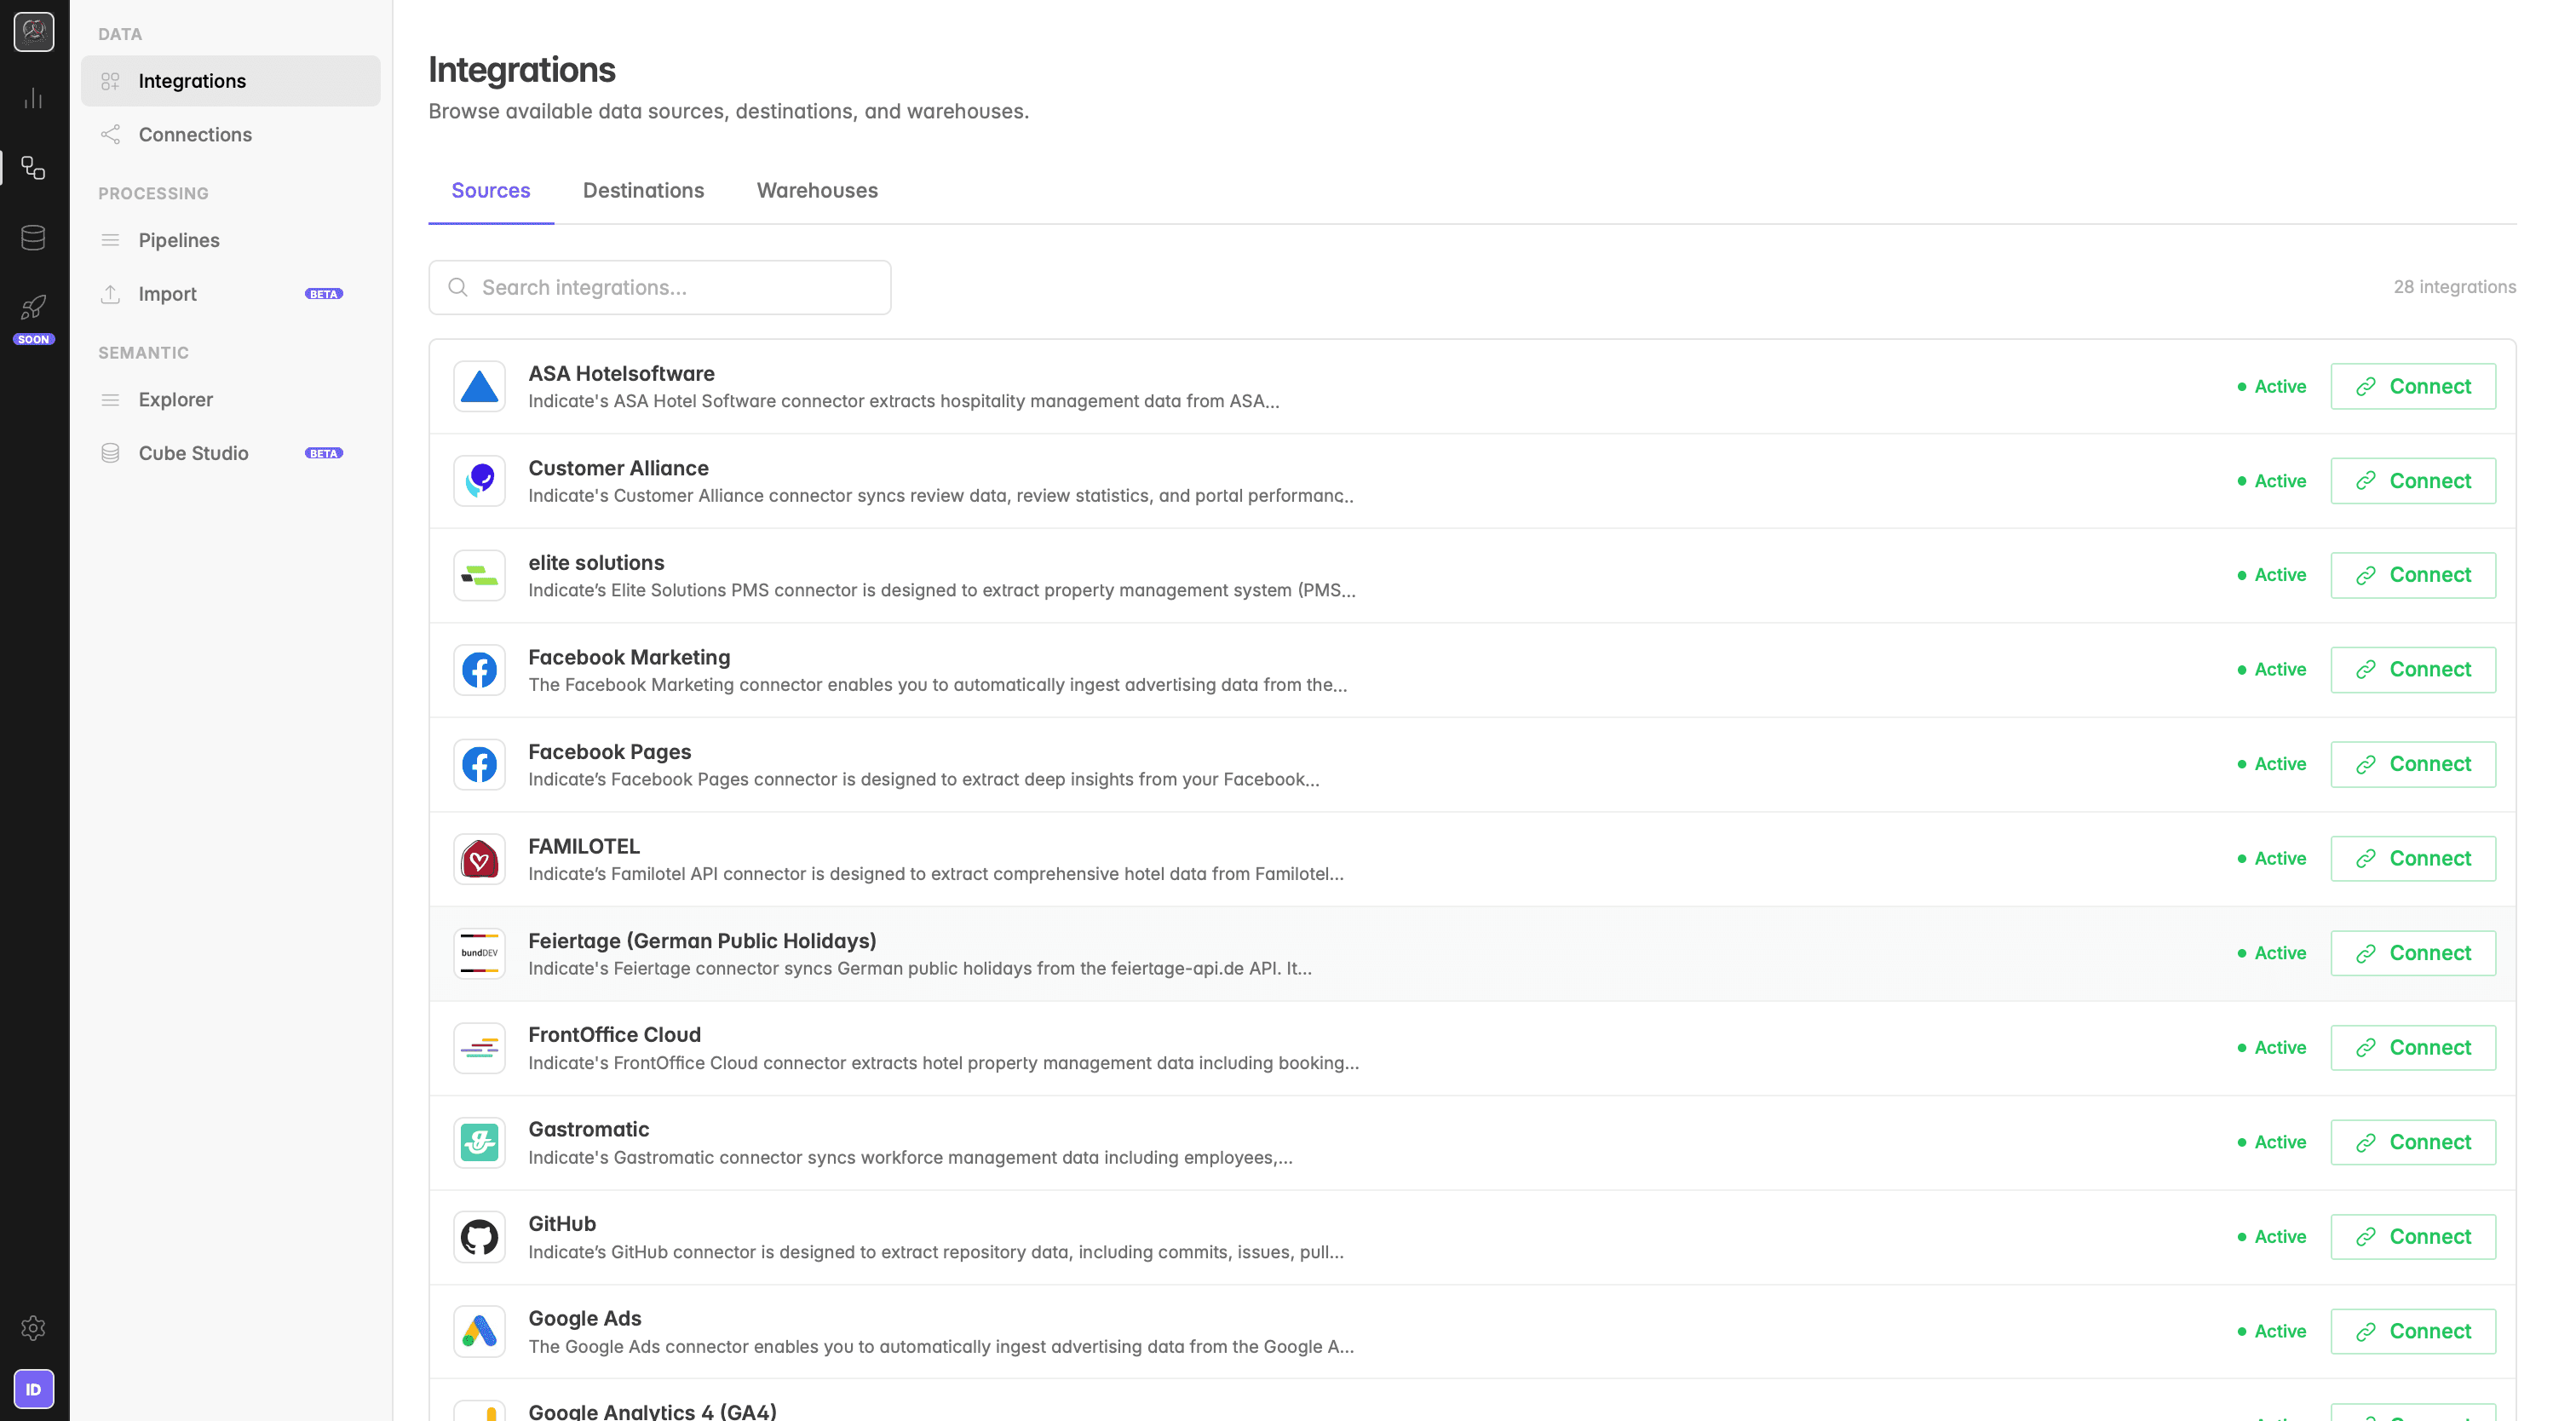Click the "GitHub" title
Screen dimensions: 2576x1421
562,1224
